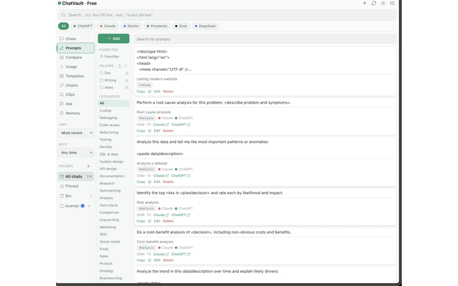Open the Memory section
The image size is (458, 286).
tap(76, 113)
